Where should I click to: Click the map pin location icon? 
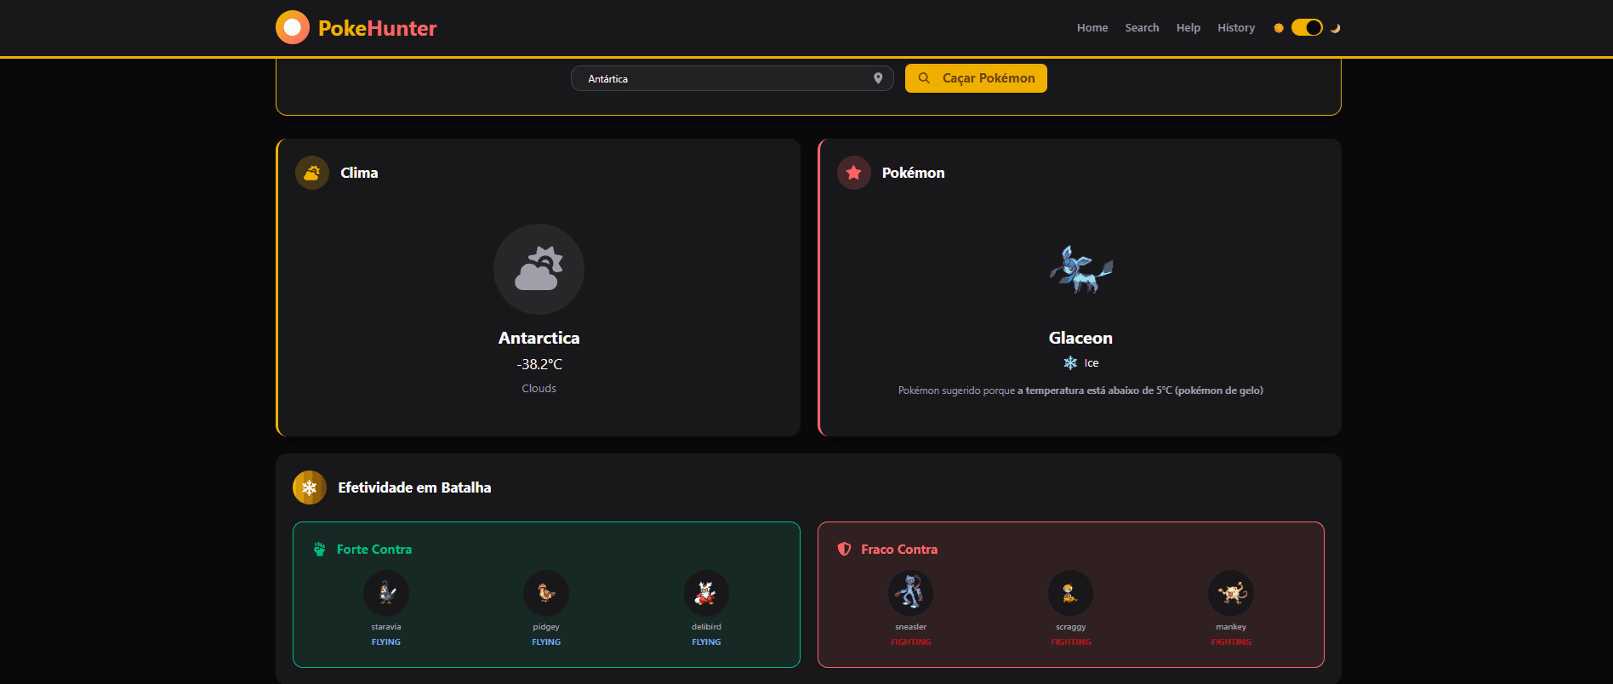pyautogui.click(x=878, y=78)
